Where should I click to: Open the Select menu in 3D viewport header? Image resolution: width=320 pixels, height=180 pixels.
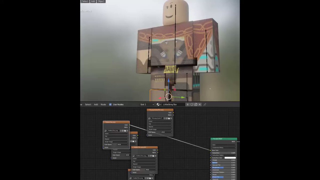[x=85, y=1]
